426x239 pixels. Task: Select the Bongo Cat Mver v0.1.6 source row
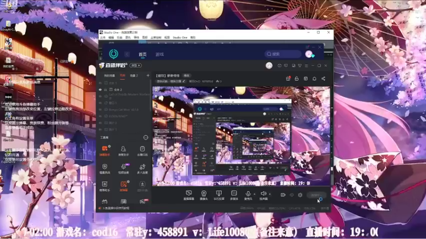click(x=124, y=110)
